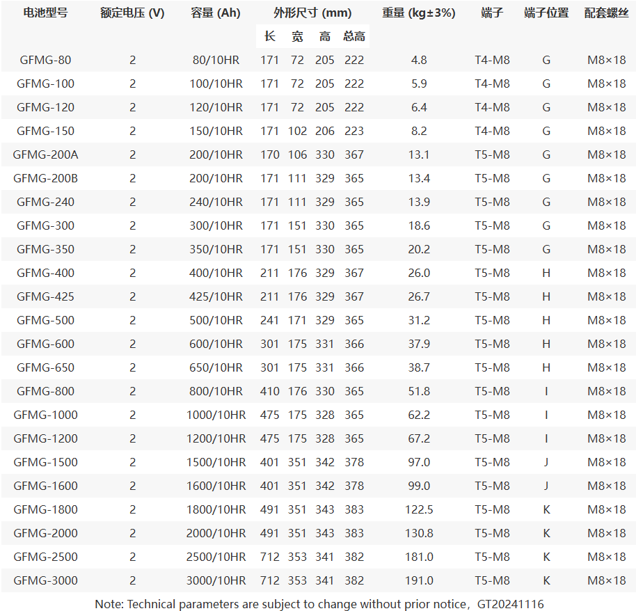Select the GFMG-80 model cell

coord(45,60)
